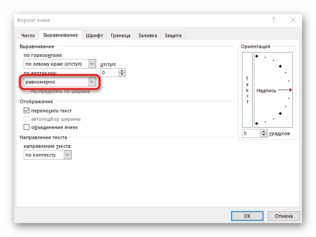Viewport: 316px width, 237px height.
Task: Select the vertical Текст orientation box
Action: coord(247,90)
